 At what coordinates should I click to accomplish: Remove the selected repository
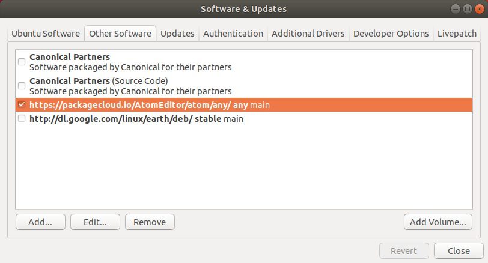150,222
